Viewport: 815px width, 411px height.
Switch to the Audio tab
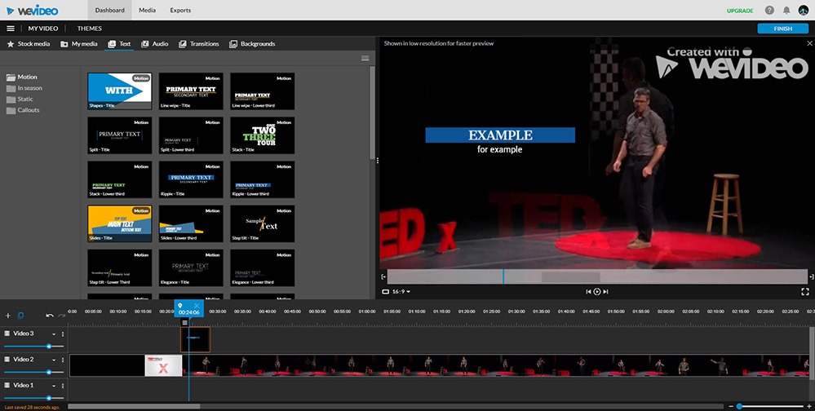pyautogui.click(x=155, y=44)
